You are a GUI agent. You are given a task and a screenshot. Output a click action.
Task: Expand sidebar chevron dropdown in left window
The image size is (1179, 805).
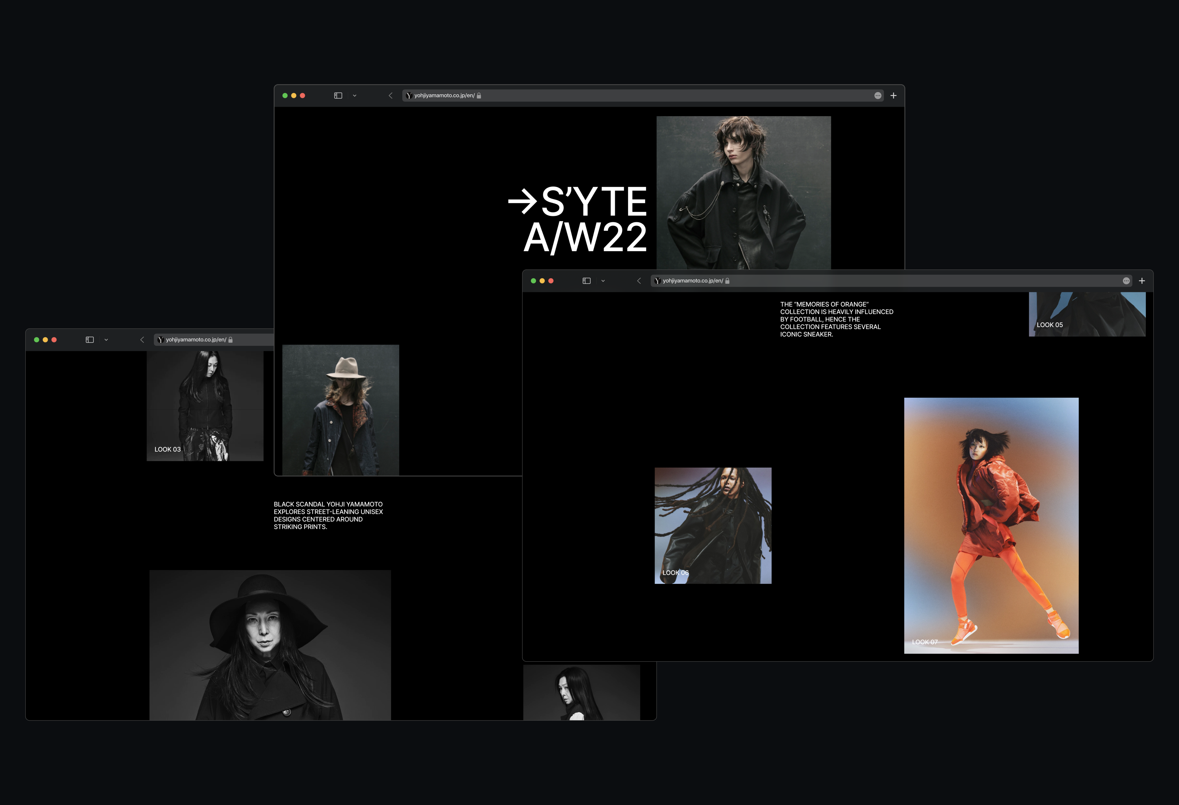[106, 340]
